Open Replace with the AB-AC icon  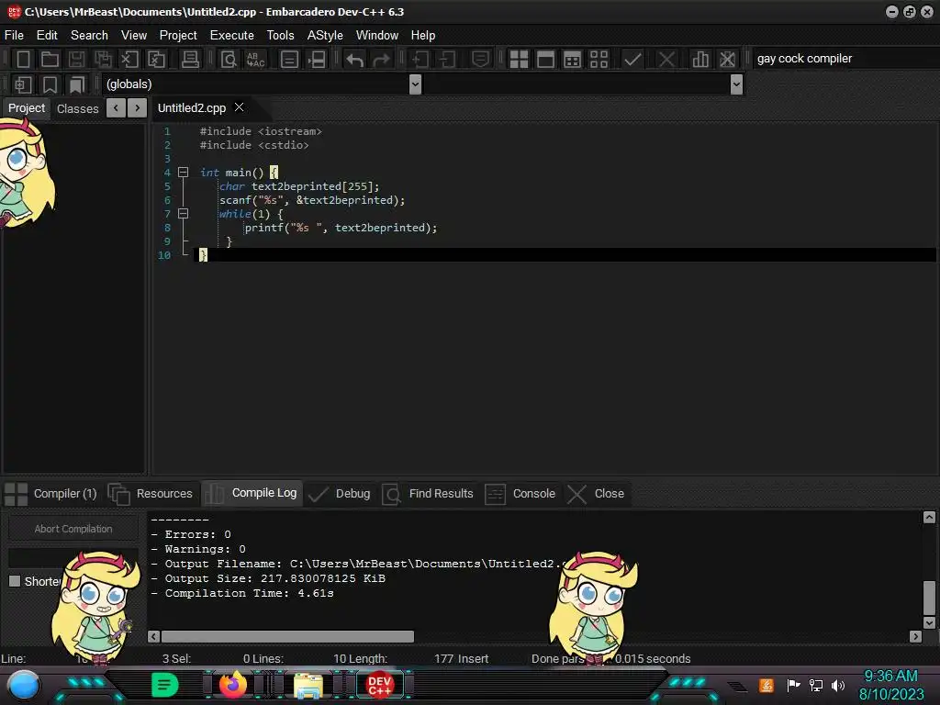(x=256, y=60)
